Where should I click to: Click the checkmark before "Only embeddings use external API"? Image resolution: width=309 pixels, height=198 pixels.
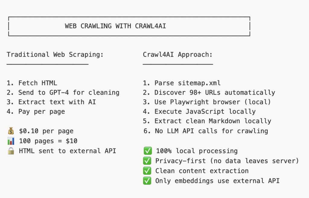(148, 181)
